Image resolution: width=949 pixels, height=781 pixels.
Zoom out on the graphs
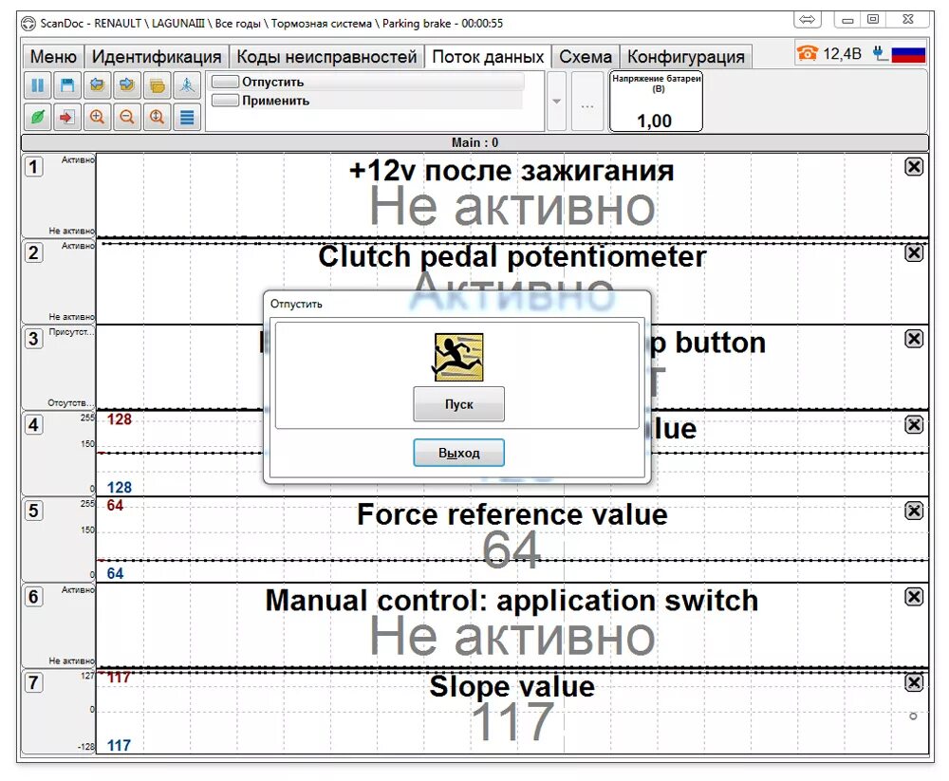[x=126, y=117]
